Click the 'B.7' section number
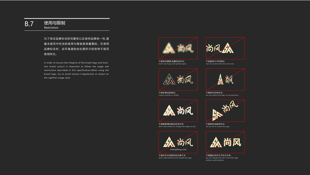 (x=29, y=24)
